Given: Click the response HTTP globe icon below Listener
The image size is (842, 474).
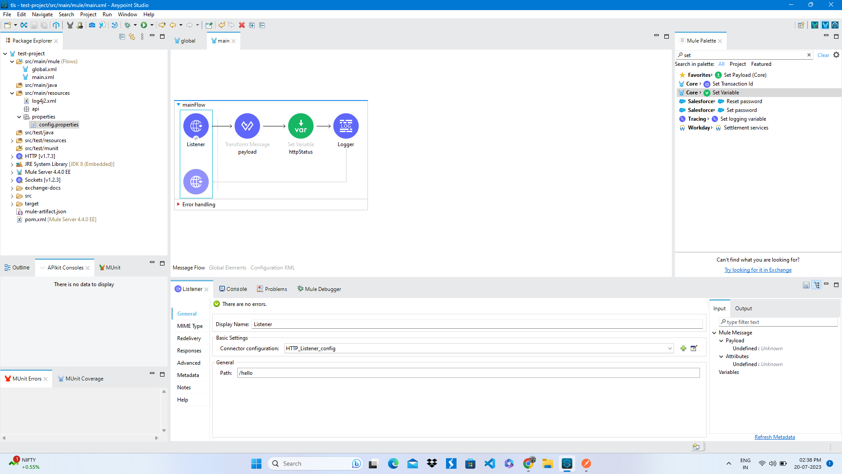Looking at the screenshot, I should point(196,182).
